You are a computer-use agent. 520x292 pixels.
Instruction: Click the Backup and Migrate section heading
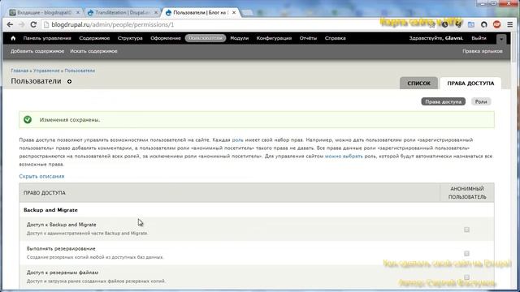50,210
